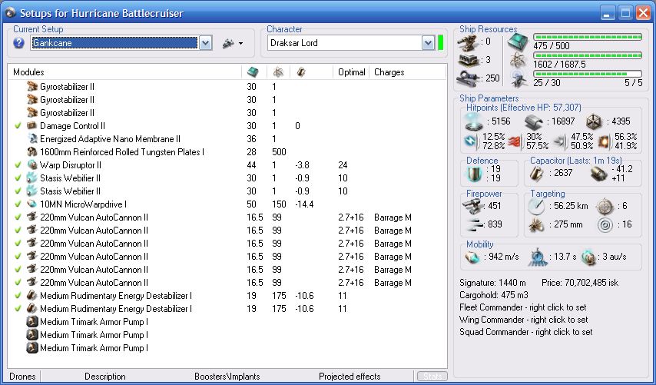Image resolution: width=656 pixels, height=385 pixels.
Task: Click the CPU column header icon
Action: pyautogui.click(x=253, y=72)
